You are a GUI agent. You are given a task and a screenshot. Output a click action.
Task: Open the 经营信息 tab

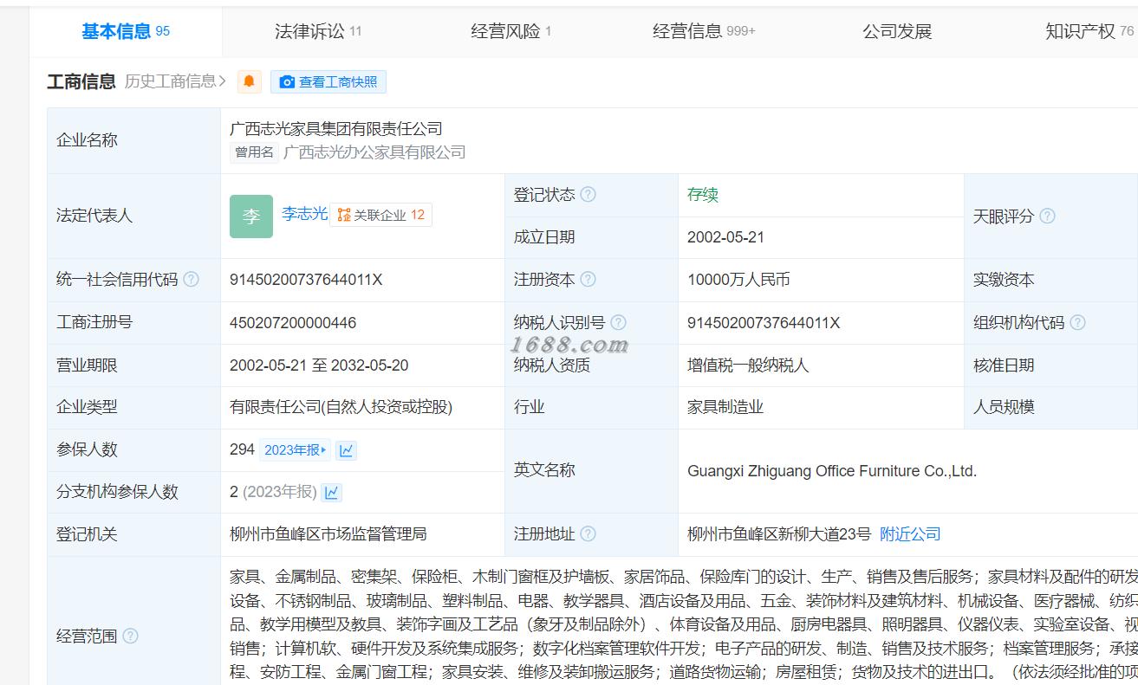(704, 31)
